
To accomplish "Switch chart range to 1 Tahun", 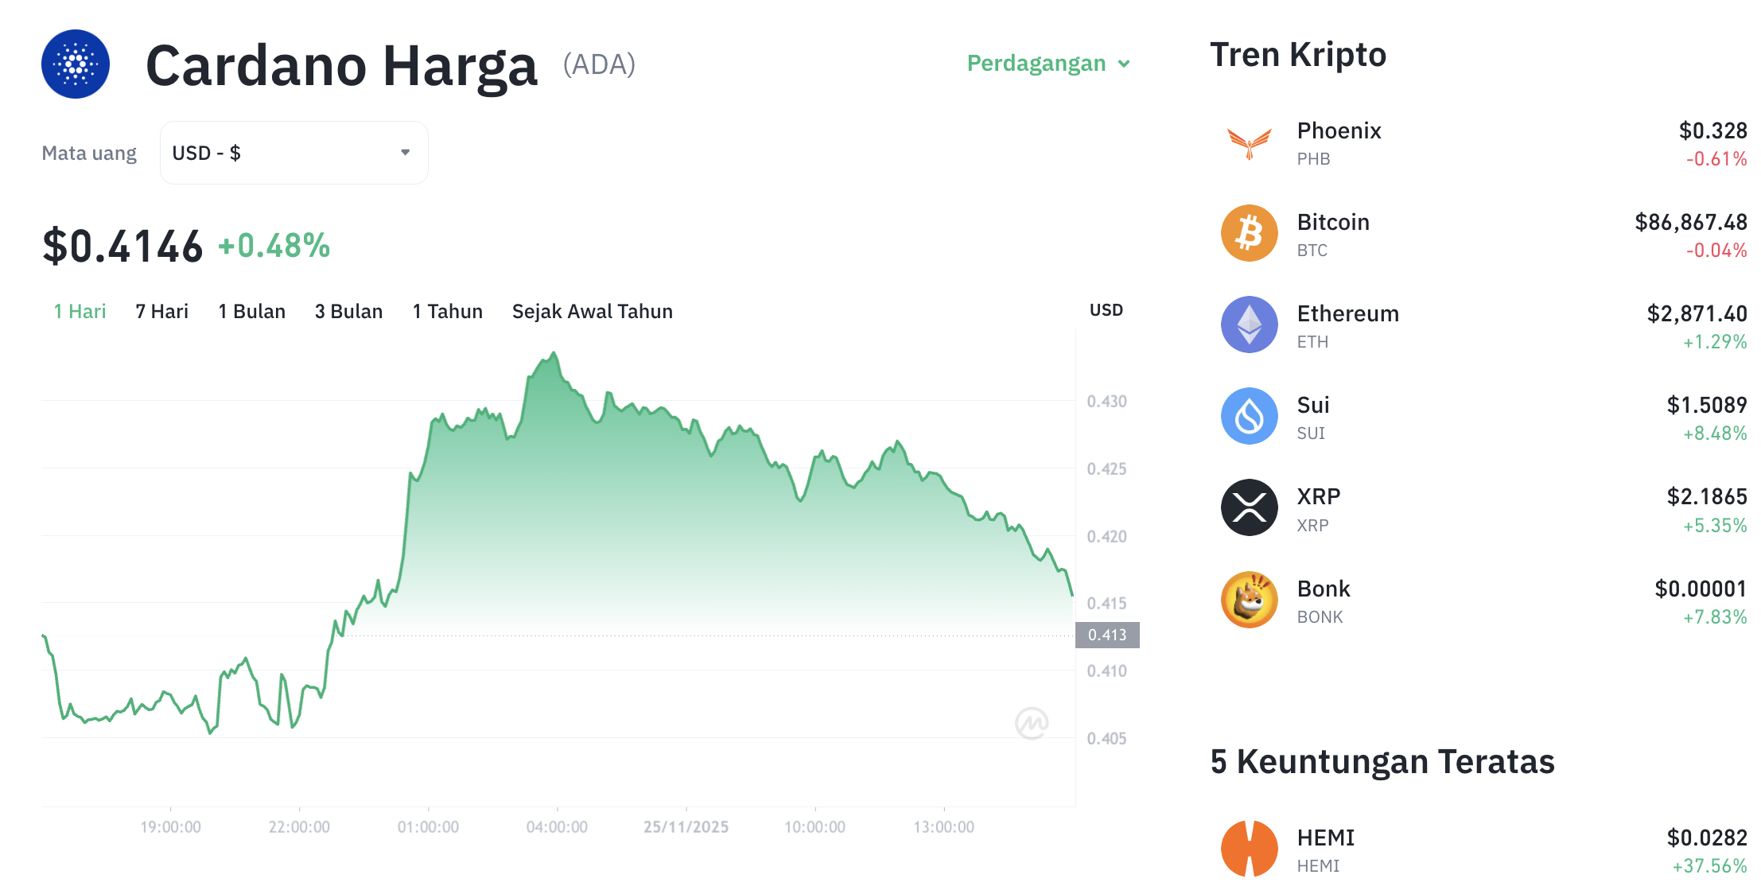I will [x=446, y=311].
